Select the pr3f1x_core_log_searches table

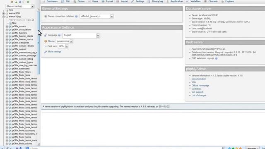[x=25, y=65]
